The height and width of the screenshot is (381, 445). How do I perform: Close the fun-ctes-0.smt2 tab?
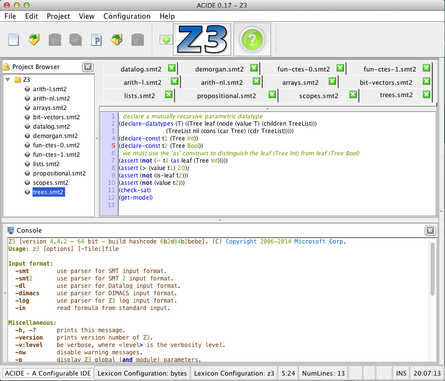340,68
